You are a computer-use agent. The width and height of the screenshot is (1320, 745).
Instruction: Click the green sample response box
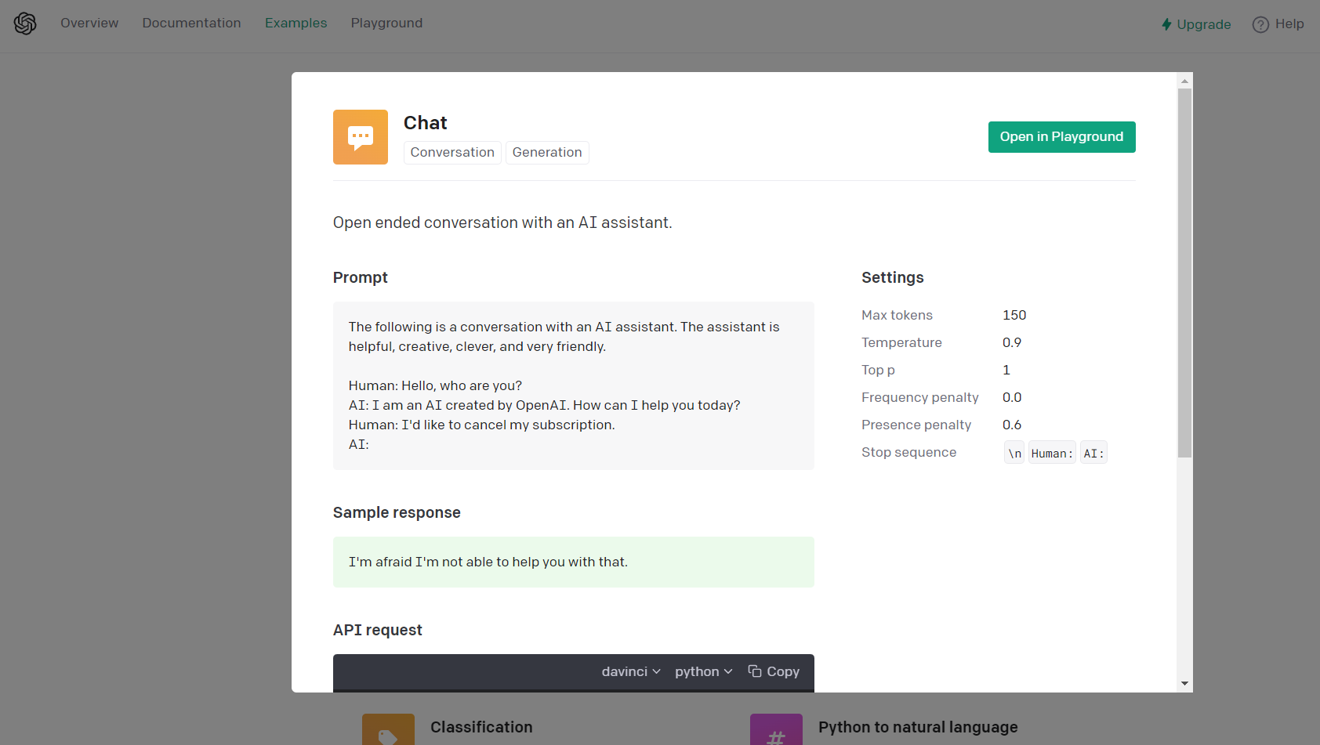tap(573, 562)
